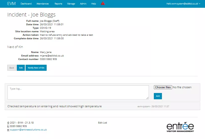Image resolution: width=205 pixels, height=139 pixels.
Task: Click the entrée Visitor Management logo
Action: (x=180, y=127)
